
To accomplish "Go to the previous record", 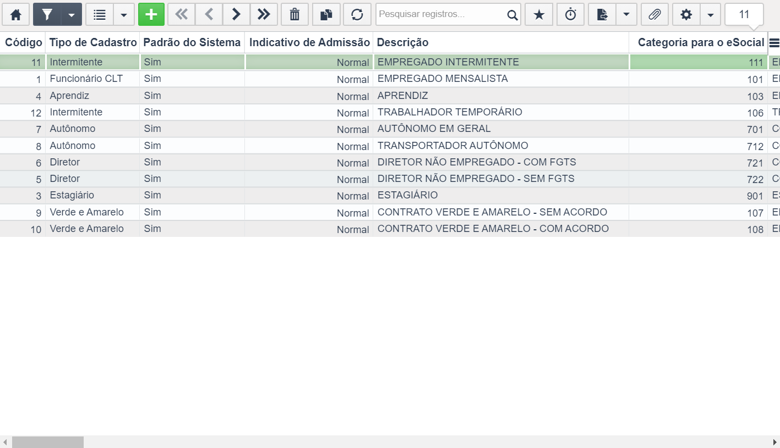I will click(209, 14).
